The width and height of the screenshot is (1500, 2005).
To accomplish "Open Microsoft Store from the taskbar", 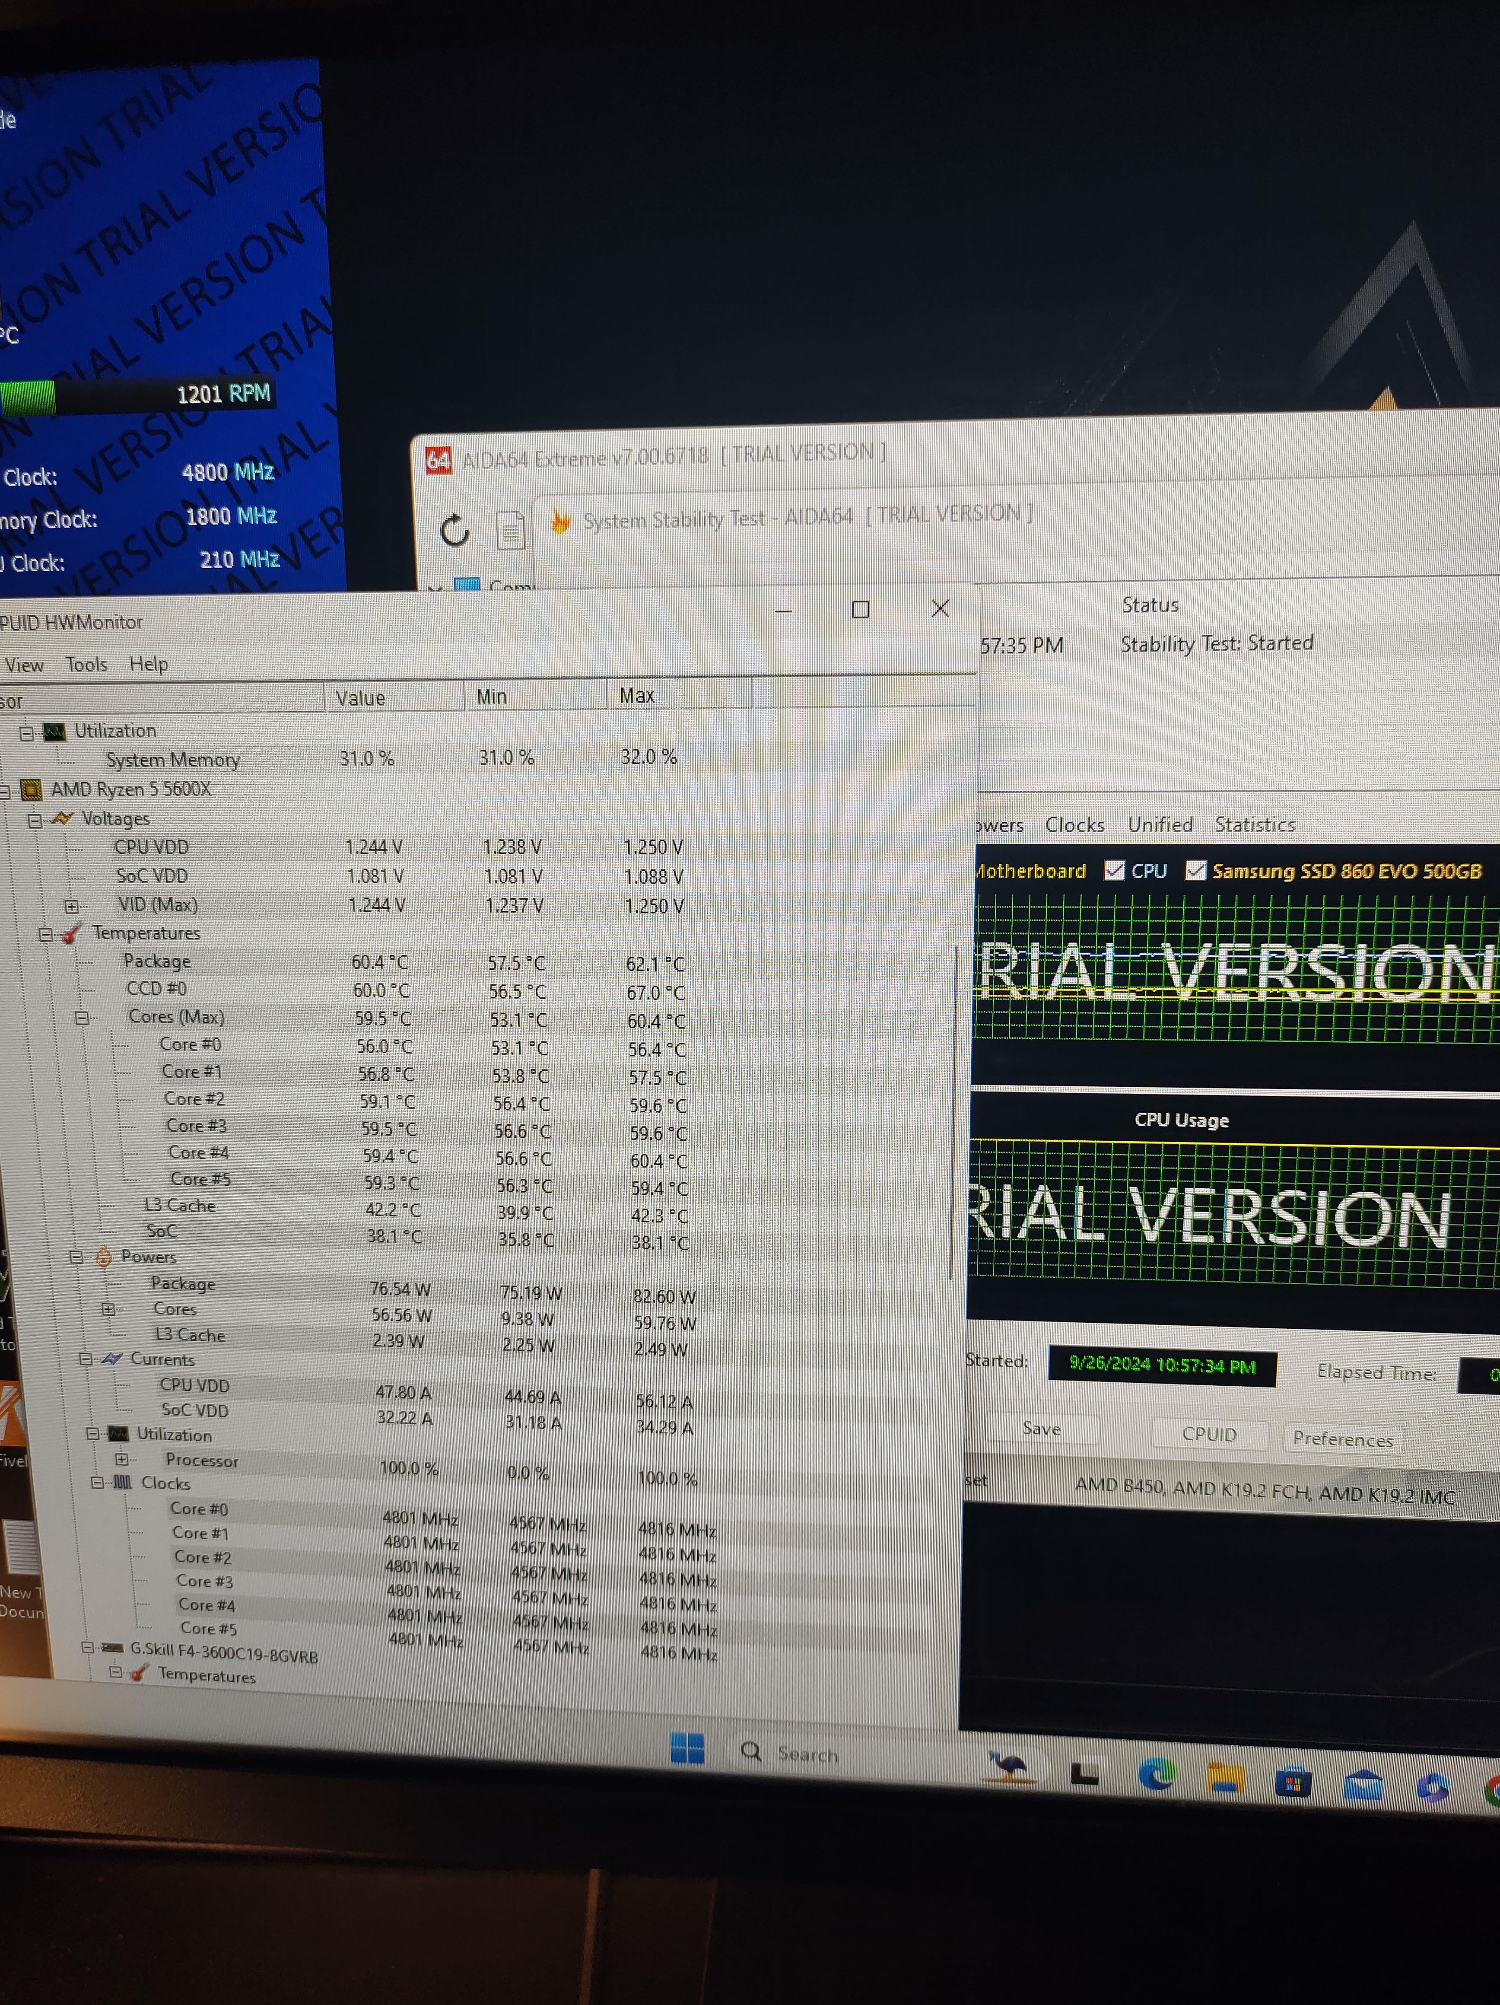I will tap(1293, 1783).
